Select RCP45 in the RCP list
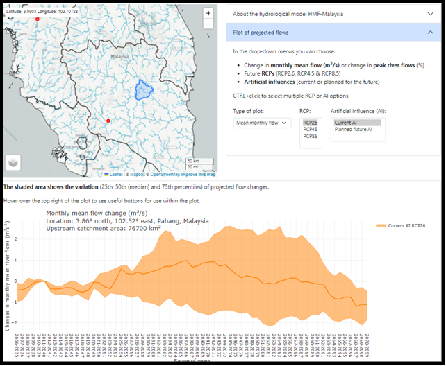The width and height of the screenshot is (446, 366). (310, 130)
